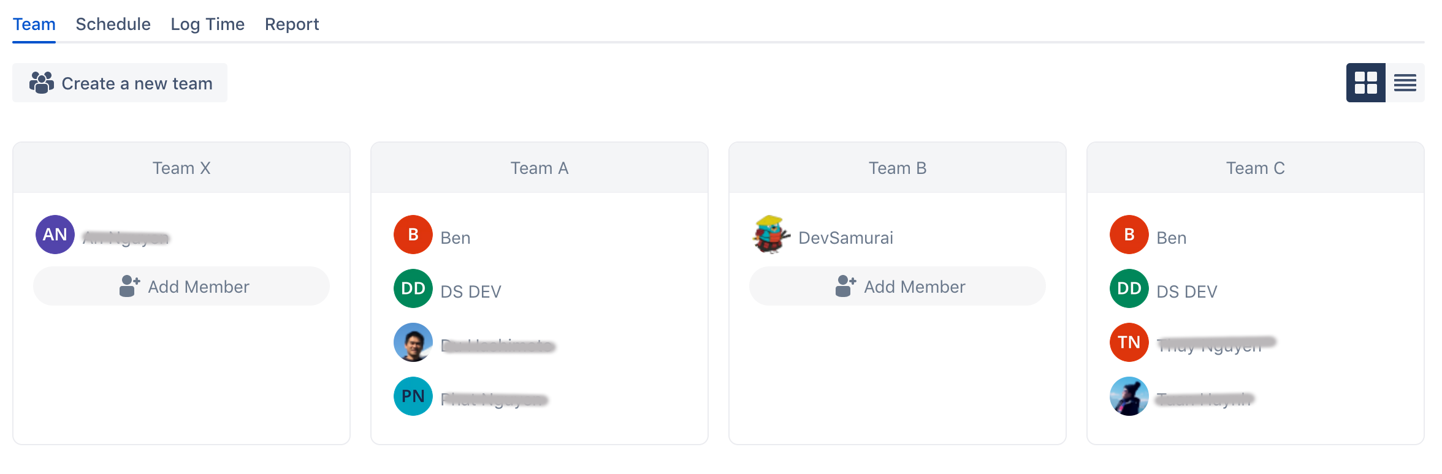Switch to list view layout
Viewport: 1442px width, 474px height.
point(1405,83)
